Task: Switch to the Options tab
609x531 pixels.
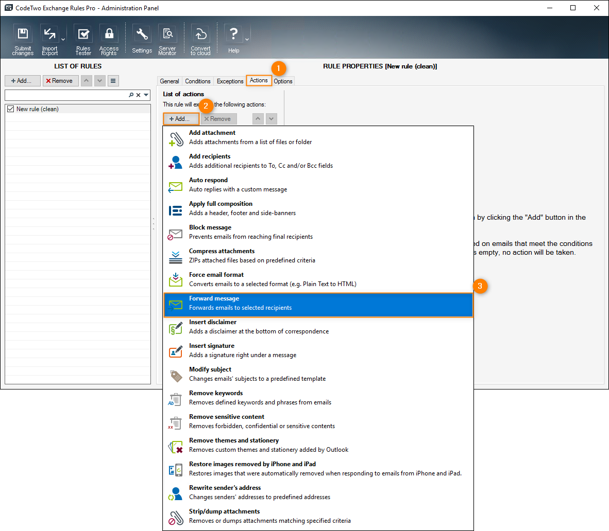Action: pyautogui.click(x=283, y=81)
